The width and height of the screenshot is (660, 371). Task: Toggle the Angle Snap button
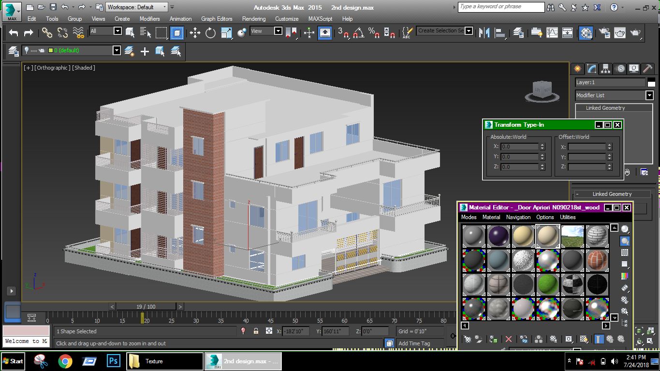point(358,33)
